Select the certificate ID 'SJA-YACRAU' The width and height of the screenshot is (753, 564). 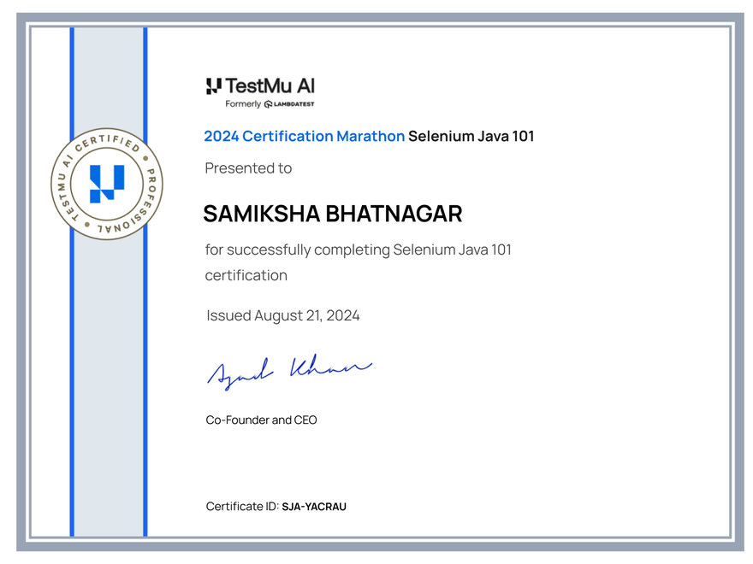[x=314, y=506]
